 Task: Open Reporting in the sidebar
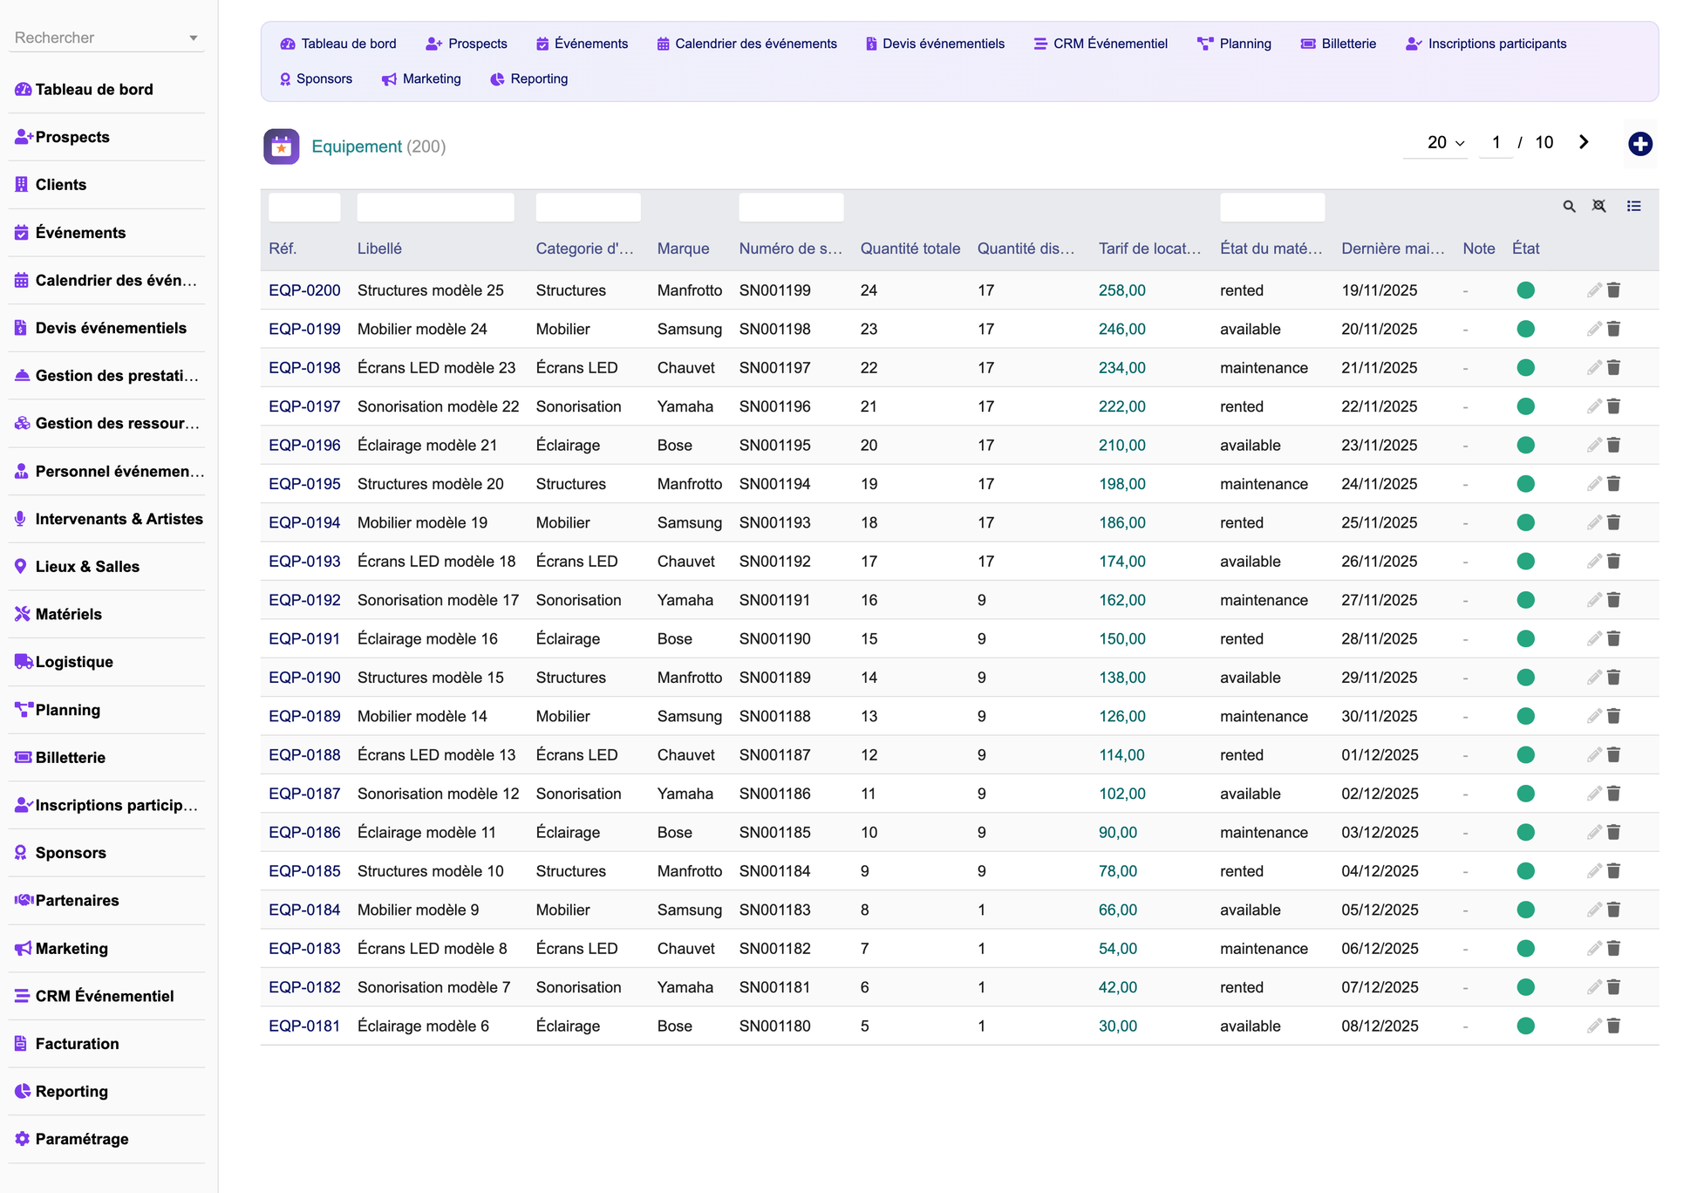tap(106, 1091)
